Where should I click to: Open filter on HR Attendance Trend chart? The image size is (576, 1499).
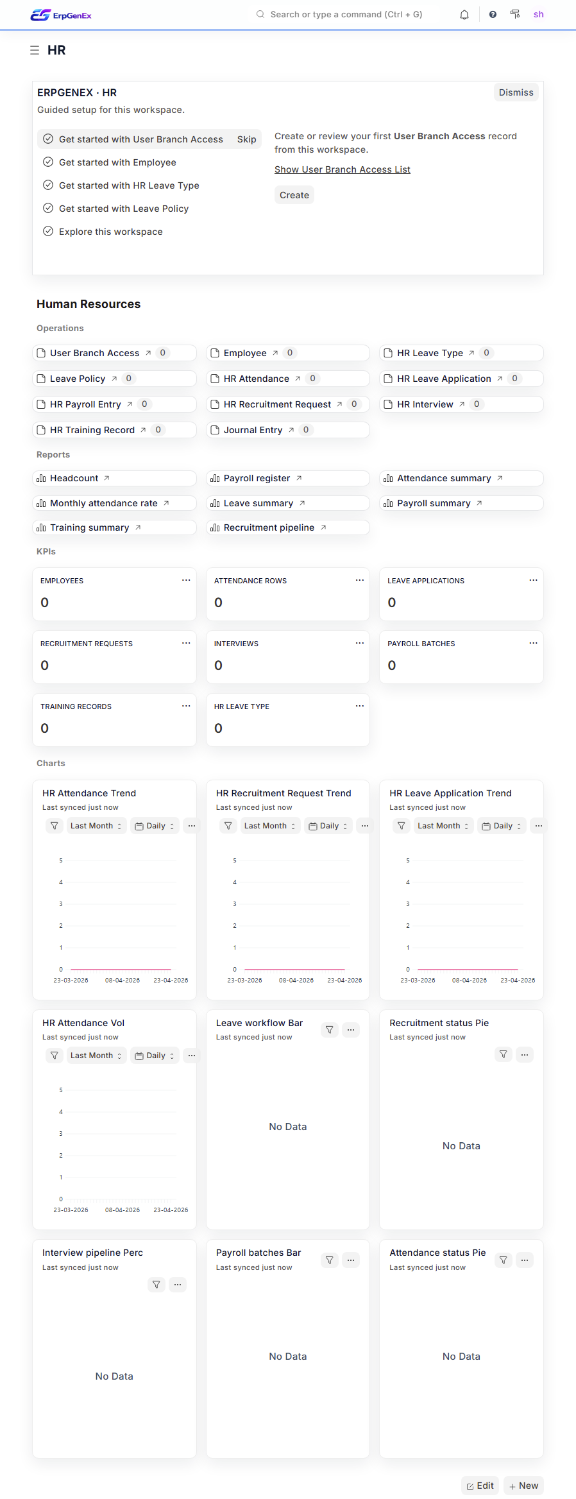point(55,826)
